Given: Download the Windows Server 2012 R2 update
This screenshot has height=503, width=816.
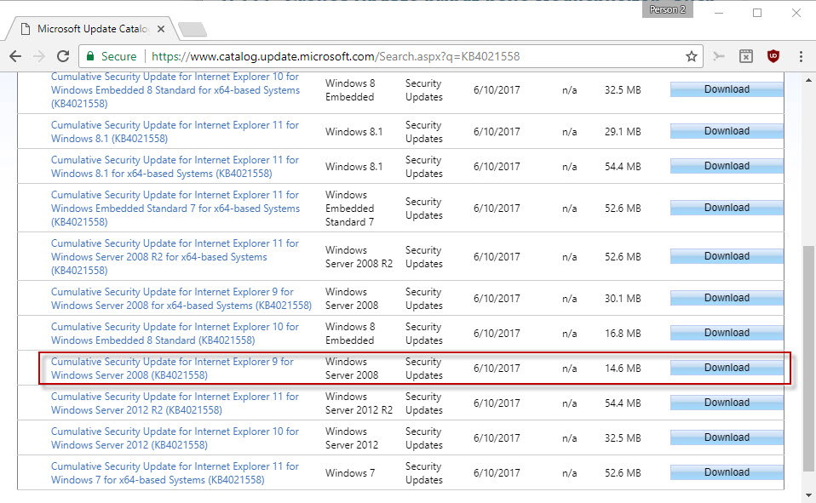Looking at the screenshot, I should point(727,403).
